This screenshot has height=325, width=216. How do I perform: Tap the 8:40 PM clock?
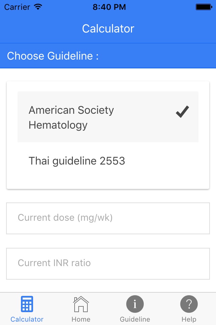(x=109, y=7)
